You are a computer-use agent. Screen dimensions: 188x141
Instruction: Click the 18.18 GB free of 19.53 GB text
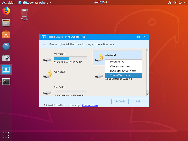point(119,79)
